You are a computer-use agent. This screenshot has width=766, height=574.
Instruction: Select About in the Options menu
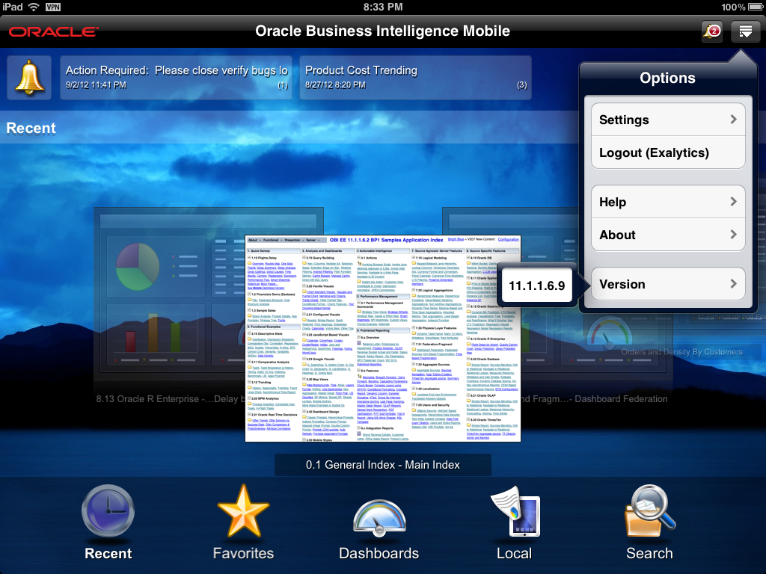coord(668,235)
